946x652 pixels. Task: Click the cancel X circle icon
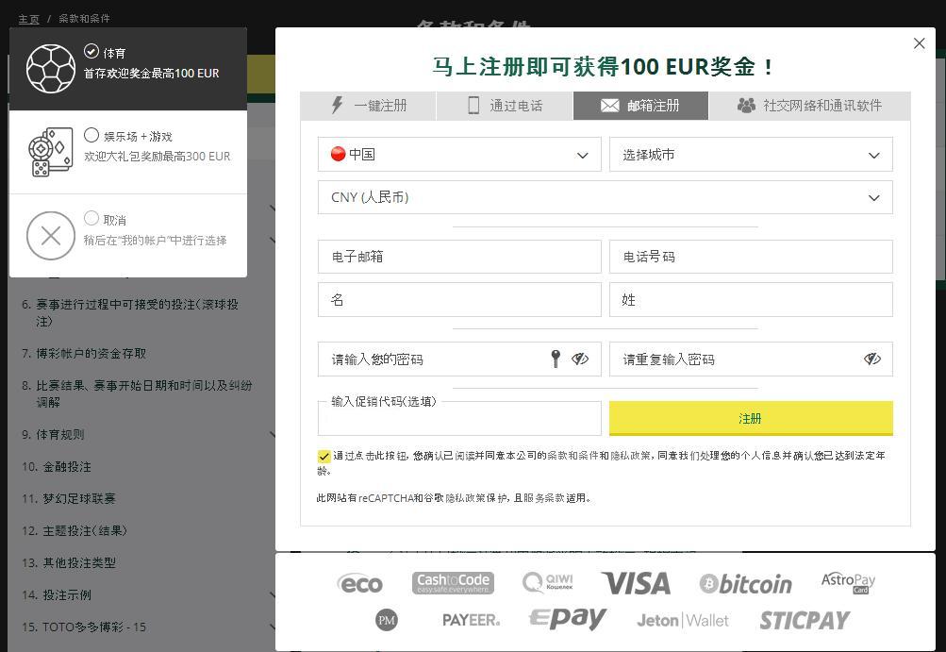51,236
